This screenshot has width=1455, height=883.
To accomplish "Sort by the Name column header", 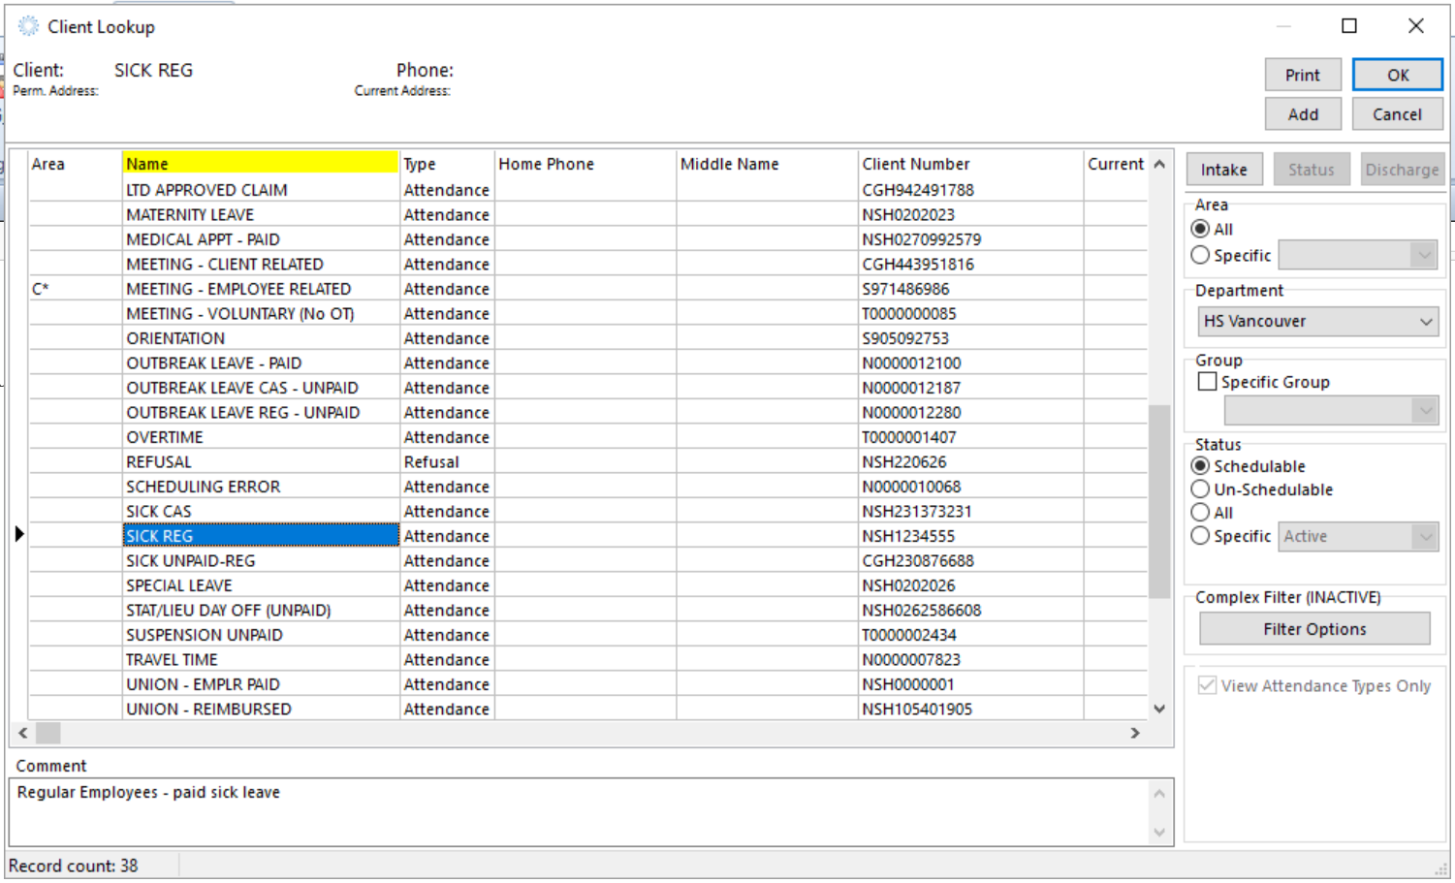I will (x=260, y=163).
